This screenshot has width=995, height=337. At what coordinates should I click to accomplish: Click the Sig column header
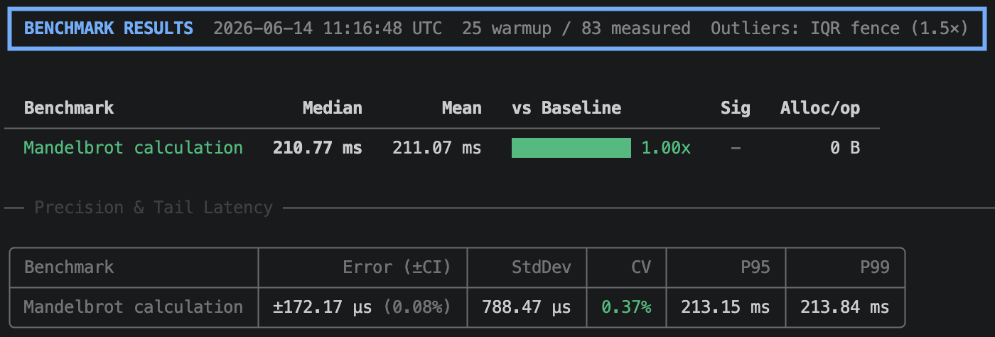[735, 108]
